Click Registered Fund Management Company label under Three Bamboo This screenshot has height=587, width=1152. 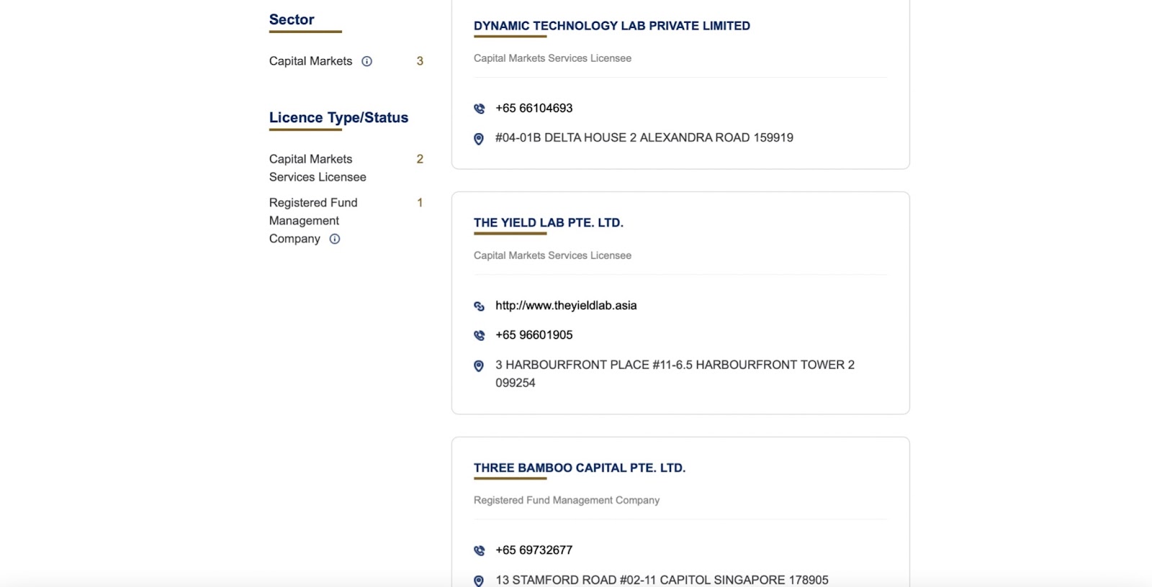coord(567,500)
